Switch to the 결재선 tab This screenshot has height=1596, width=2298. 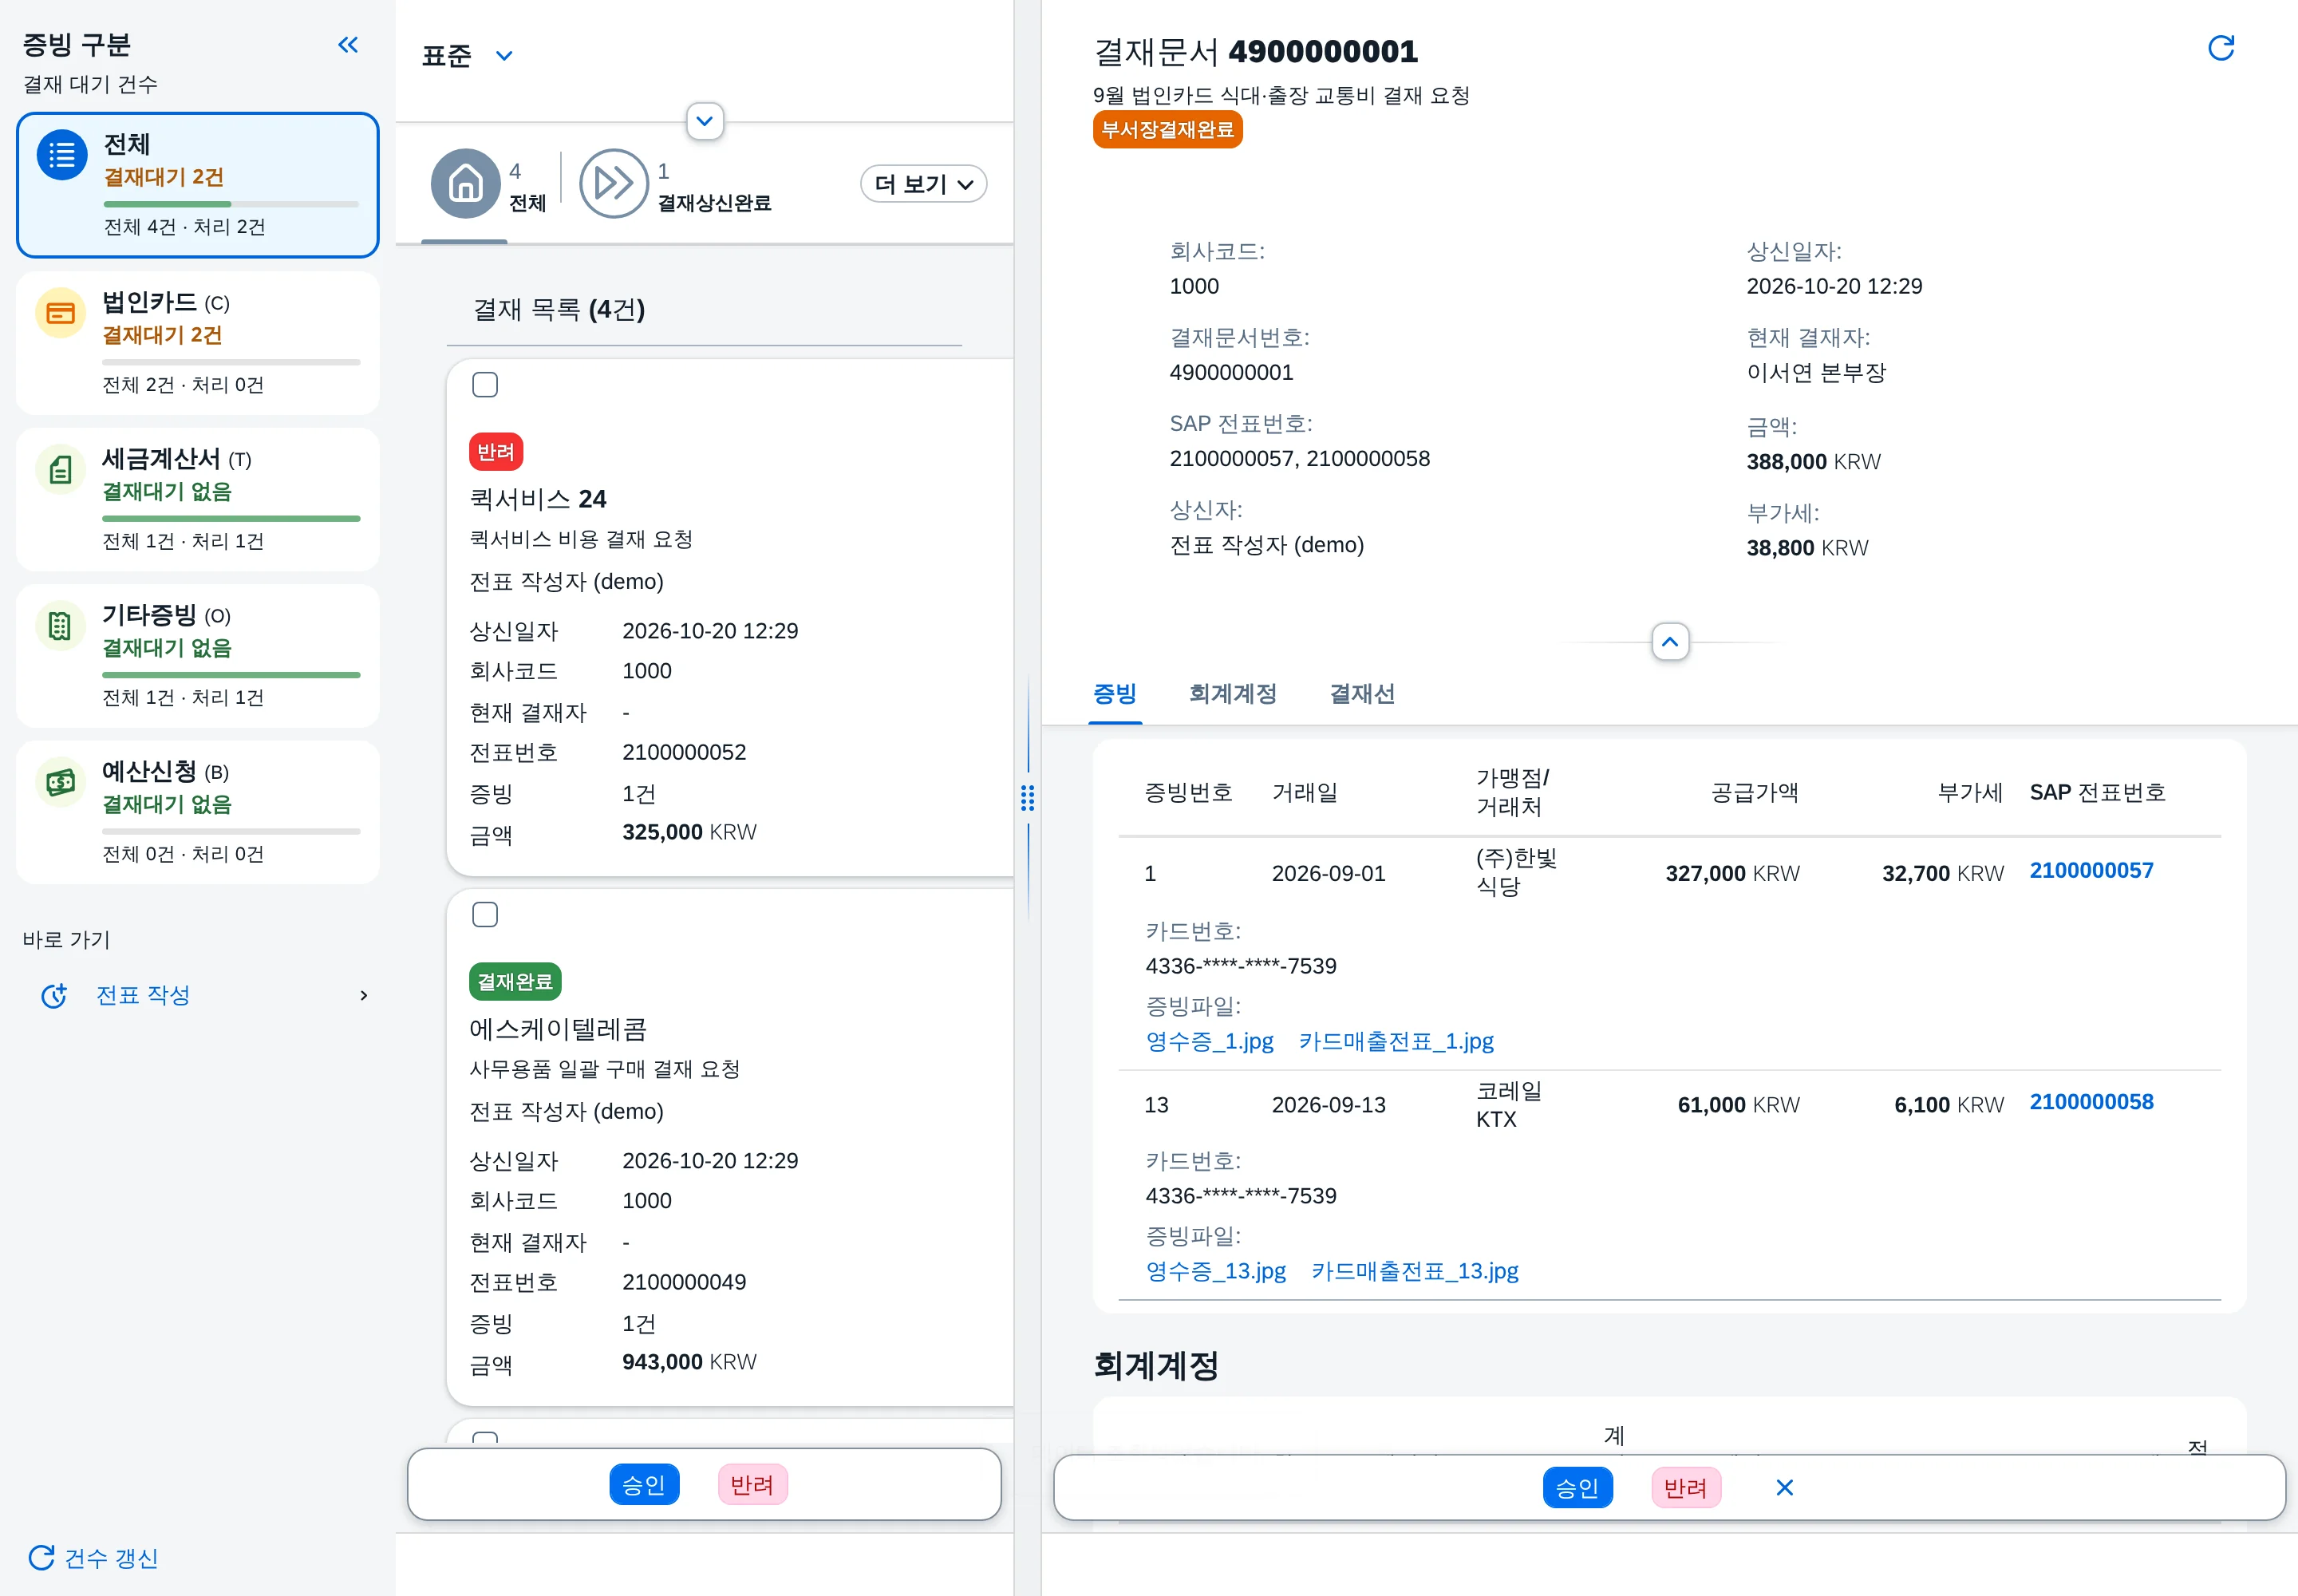(x=1362, y=694)
